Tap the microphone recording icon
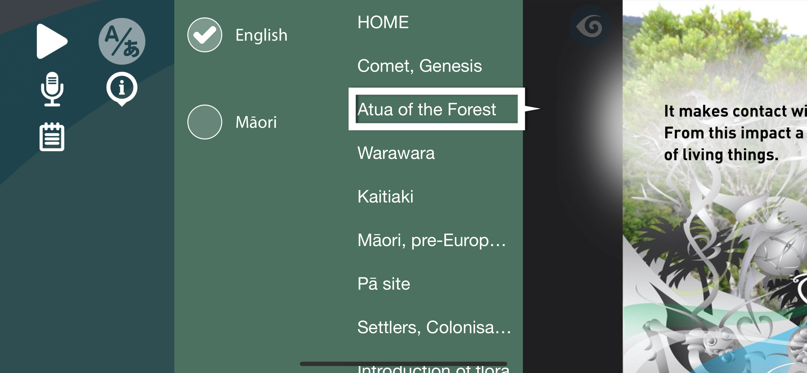Image resolution: width=807 pixels, height=373 pixels. coord(52,89)
